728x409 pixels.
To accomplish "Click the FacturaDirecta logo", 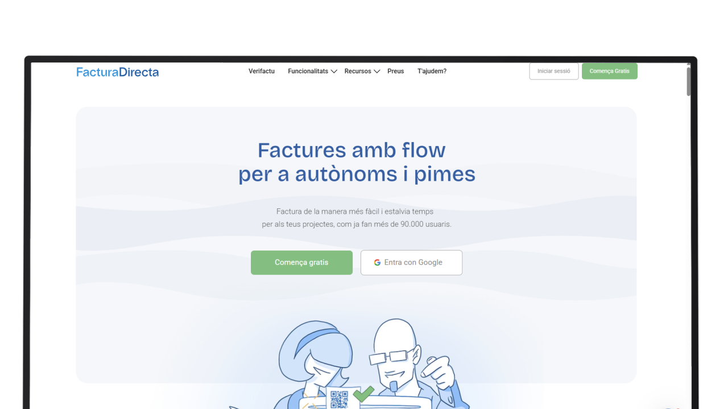I will click(118, 72).
